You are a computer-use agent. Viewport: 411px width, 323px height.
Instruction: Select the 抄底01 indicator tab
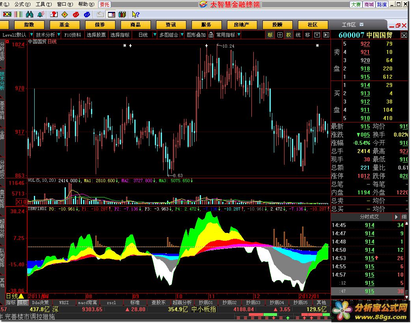point(206,303)
